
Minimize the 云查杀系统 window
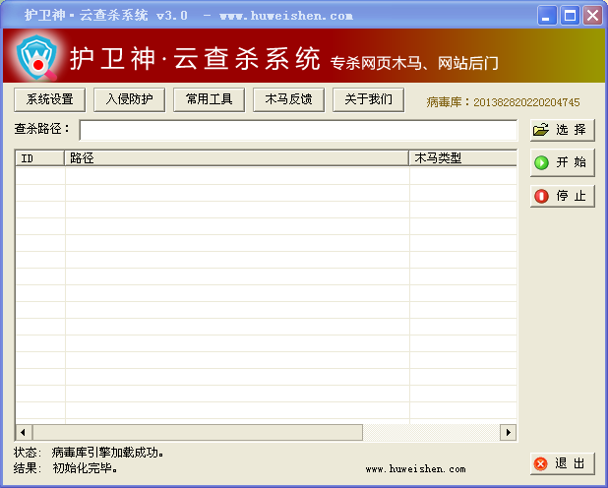pyautogui.click(x=547, y=16)
